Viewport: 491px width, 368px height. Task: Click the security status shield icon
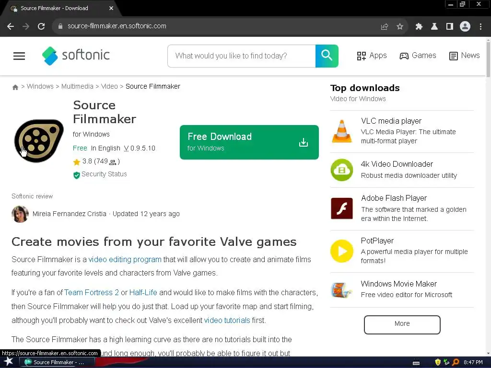76,175
